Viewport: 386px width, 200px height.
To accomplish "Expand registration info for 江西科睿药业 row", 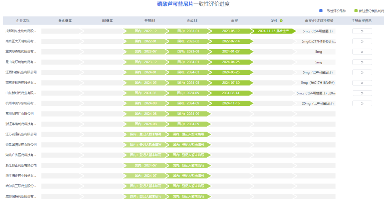I will [362, 72].
